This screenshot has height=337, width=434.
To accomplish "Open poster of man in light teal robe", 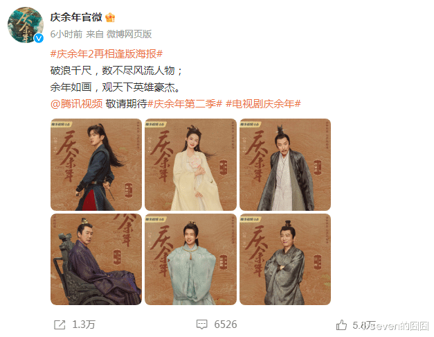I will [x=191, y=259].
